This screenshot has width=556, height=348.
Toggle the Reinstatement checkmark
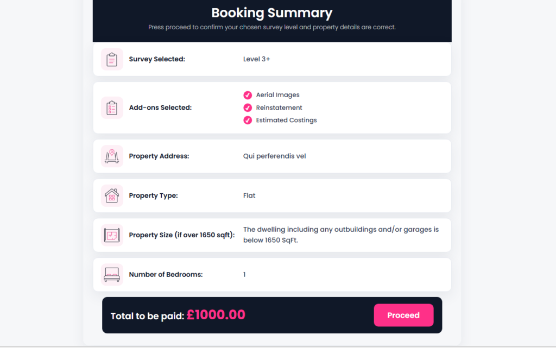pyautogui.click(x=248, y=107)
